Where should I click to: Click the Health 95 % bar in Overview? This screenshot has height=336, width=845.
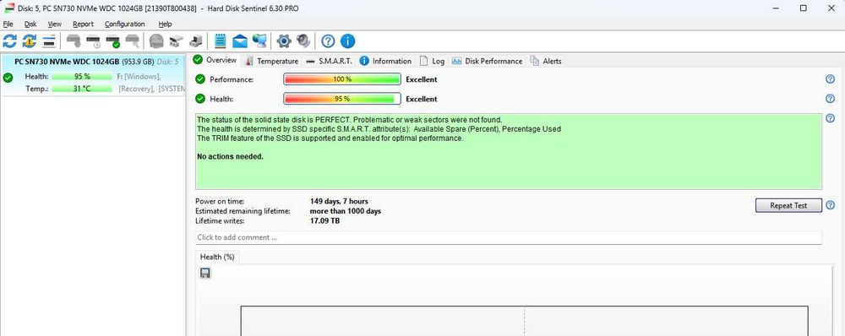342,99
